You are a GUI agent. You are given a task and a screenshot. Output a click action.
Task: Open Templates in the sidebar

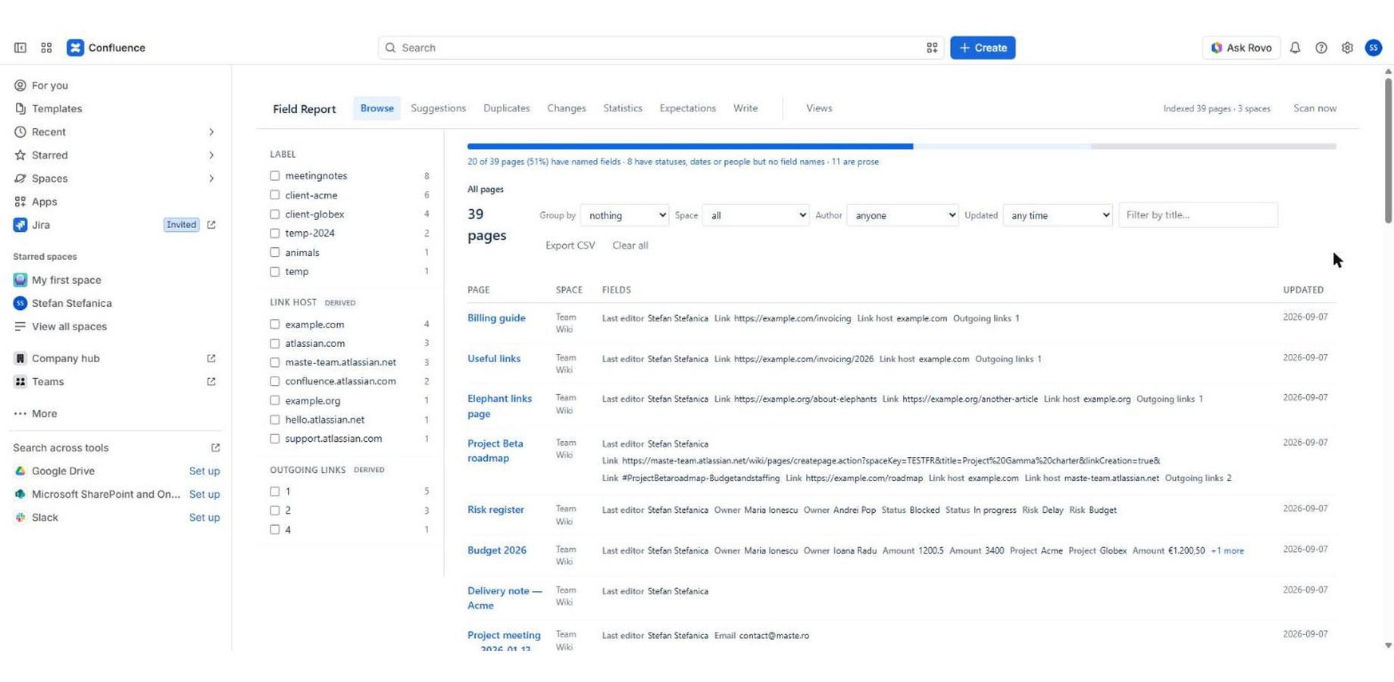click(x=57, y=109)
